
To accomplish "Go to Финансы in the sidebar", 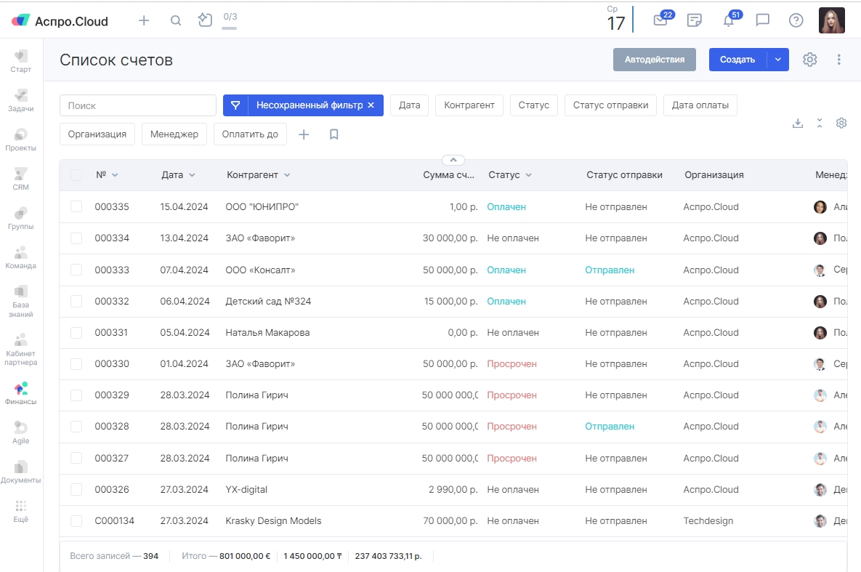I will pos(21,393).
